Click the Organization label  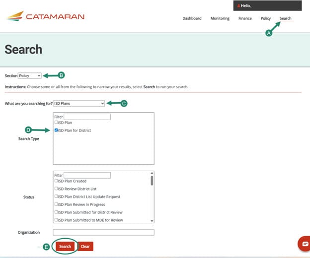point(29,232)
